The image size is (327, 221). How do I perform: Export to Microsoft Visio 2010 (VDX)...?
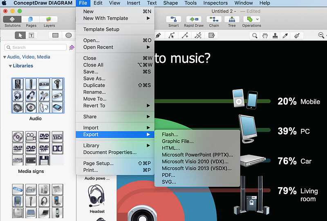pyautogui.click(x=197, y=161)
